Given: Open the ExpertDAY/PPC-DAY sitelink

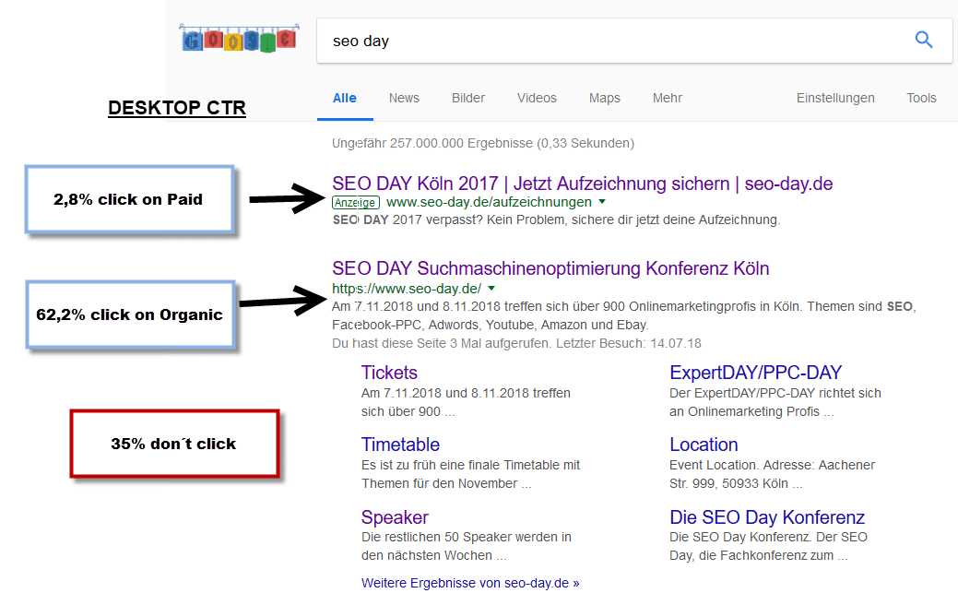Looking at the screenshot, I should 756,373.
